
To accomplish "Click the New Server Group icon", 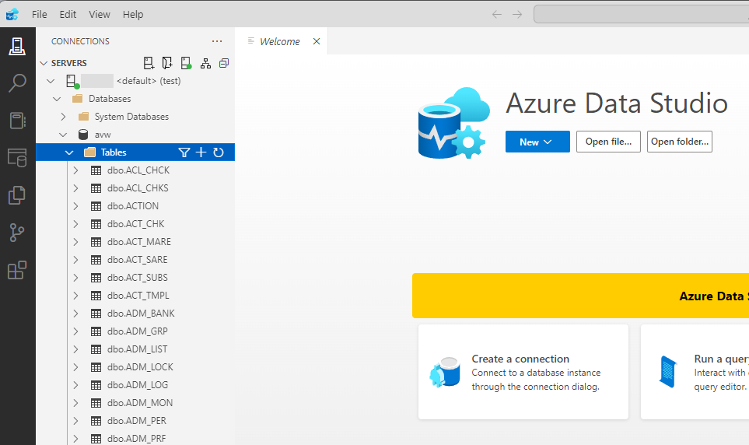I will (167, 63).
